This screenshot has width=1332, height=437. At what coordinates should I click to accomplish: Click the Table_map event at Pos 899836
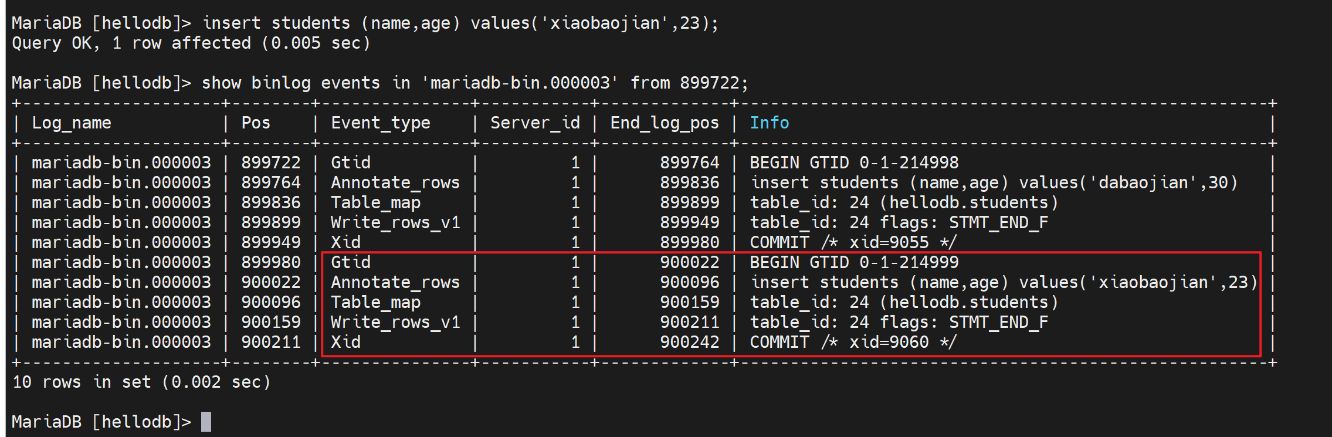point(375,203)
